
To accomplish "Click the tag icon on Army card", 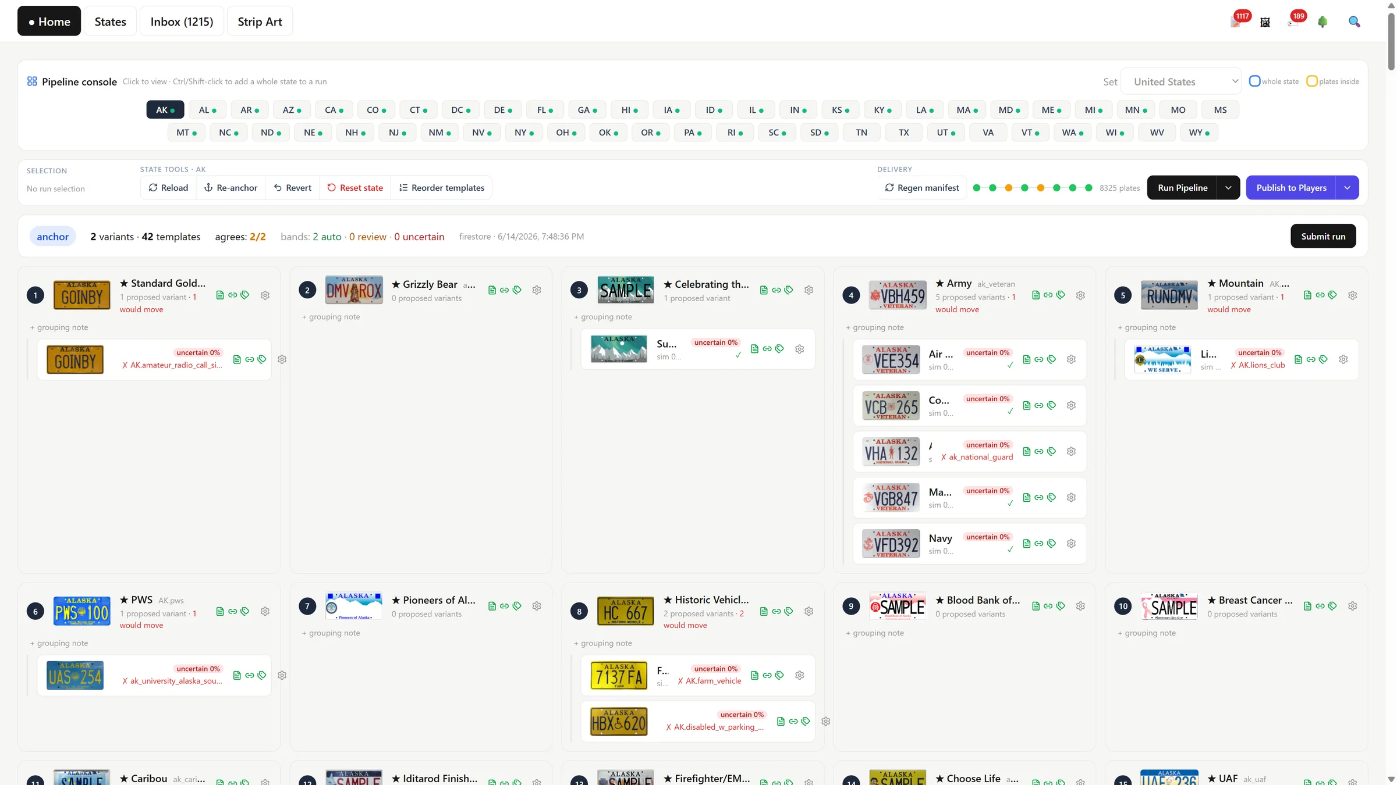I will tap(1061, 295).
